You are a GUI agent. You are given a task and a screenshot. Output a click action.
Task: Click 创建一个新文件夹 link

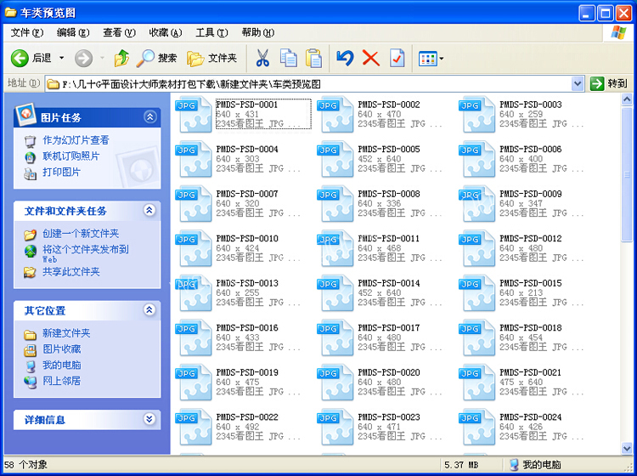tap(81, 234)
